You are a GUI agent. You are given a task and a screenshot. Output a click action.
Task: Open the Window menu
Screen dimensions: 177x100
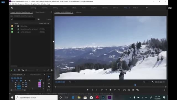tap(44, 4)
